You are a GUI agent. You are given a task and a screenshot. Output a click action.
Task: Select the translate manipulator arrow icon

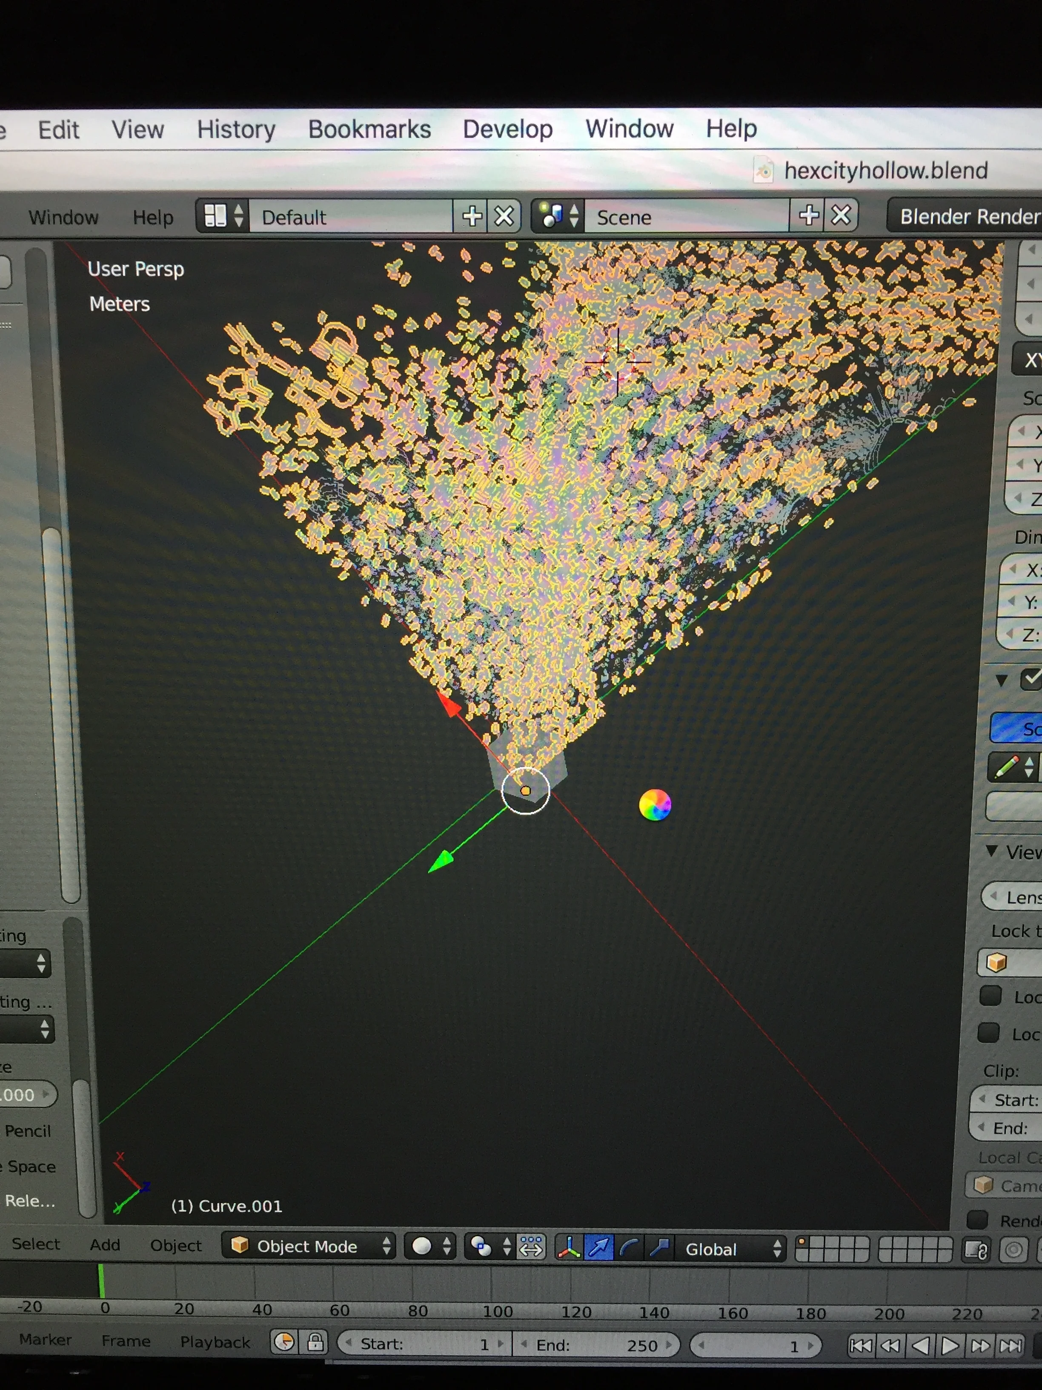599,1247
